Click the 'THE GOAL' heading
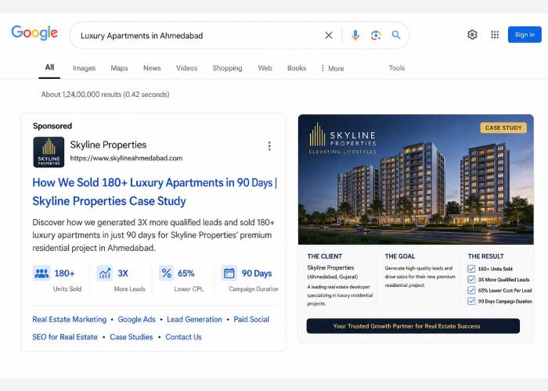548x391 pixels. click(x=400, y=256)
